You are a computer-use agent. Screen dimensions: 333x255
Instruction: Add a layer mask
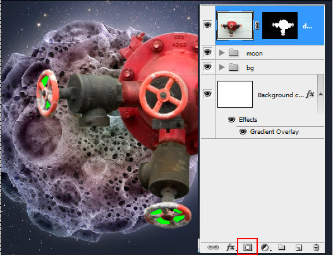point(248,247)
